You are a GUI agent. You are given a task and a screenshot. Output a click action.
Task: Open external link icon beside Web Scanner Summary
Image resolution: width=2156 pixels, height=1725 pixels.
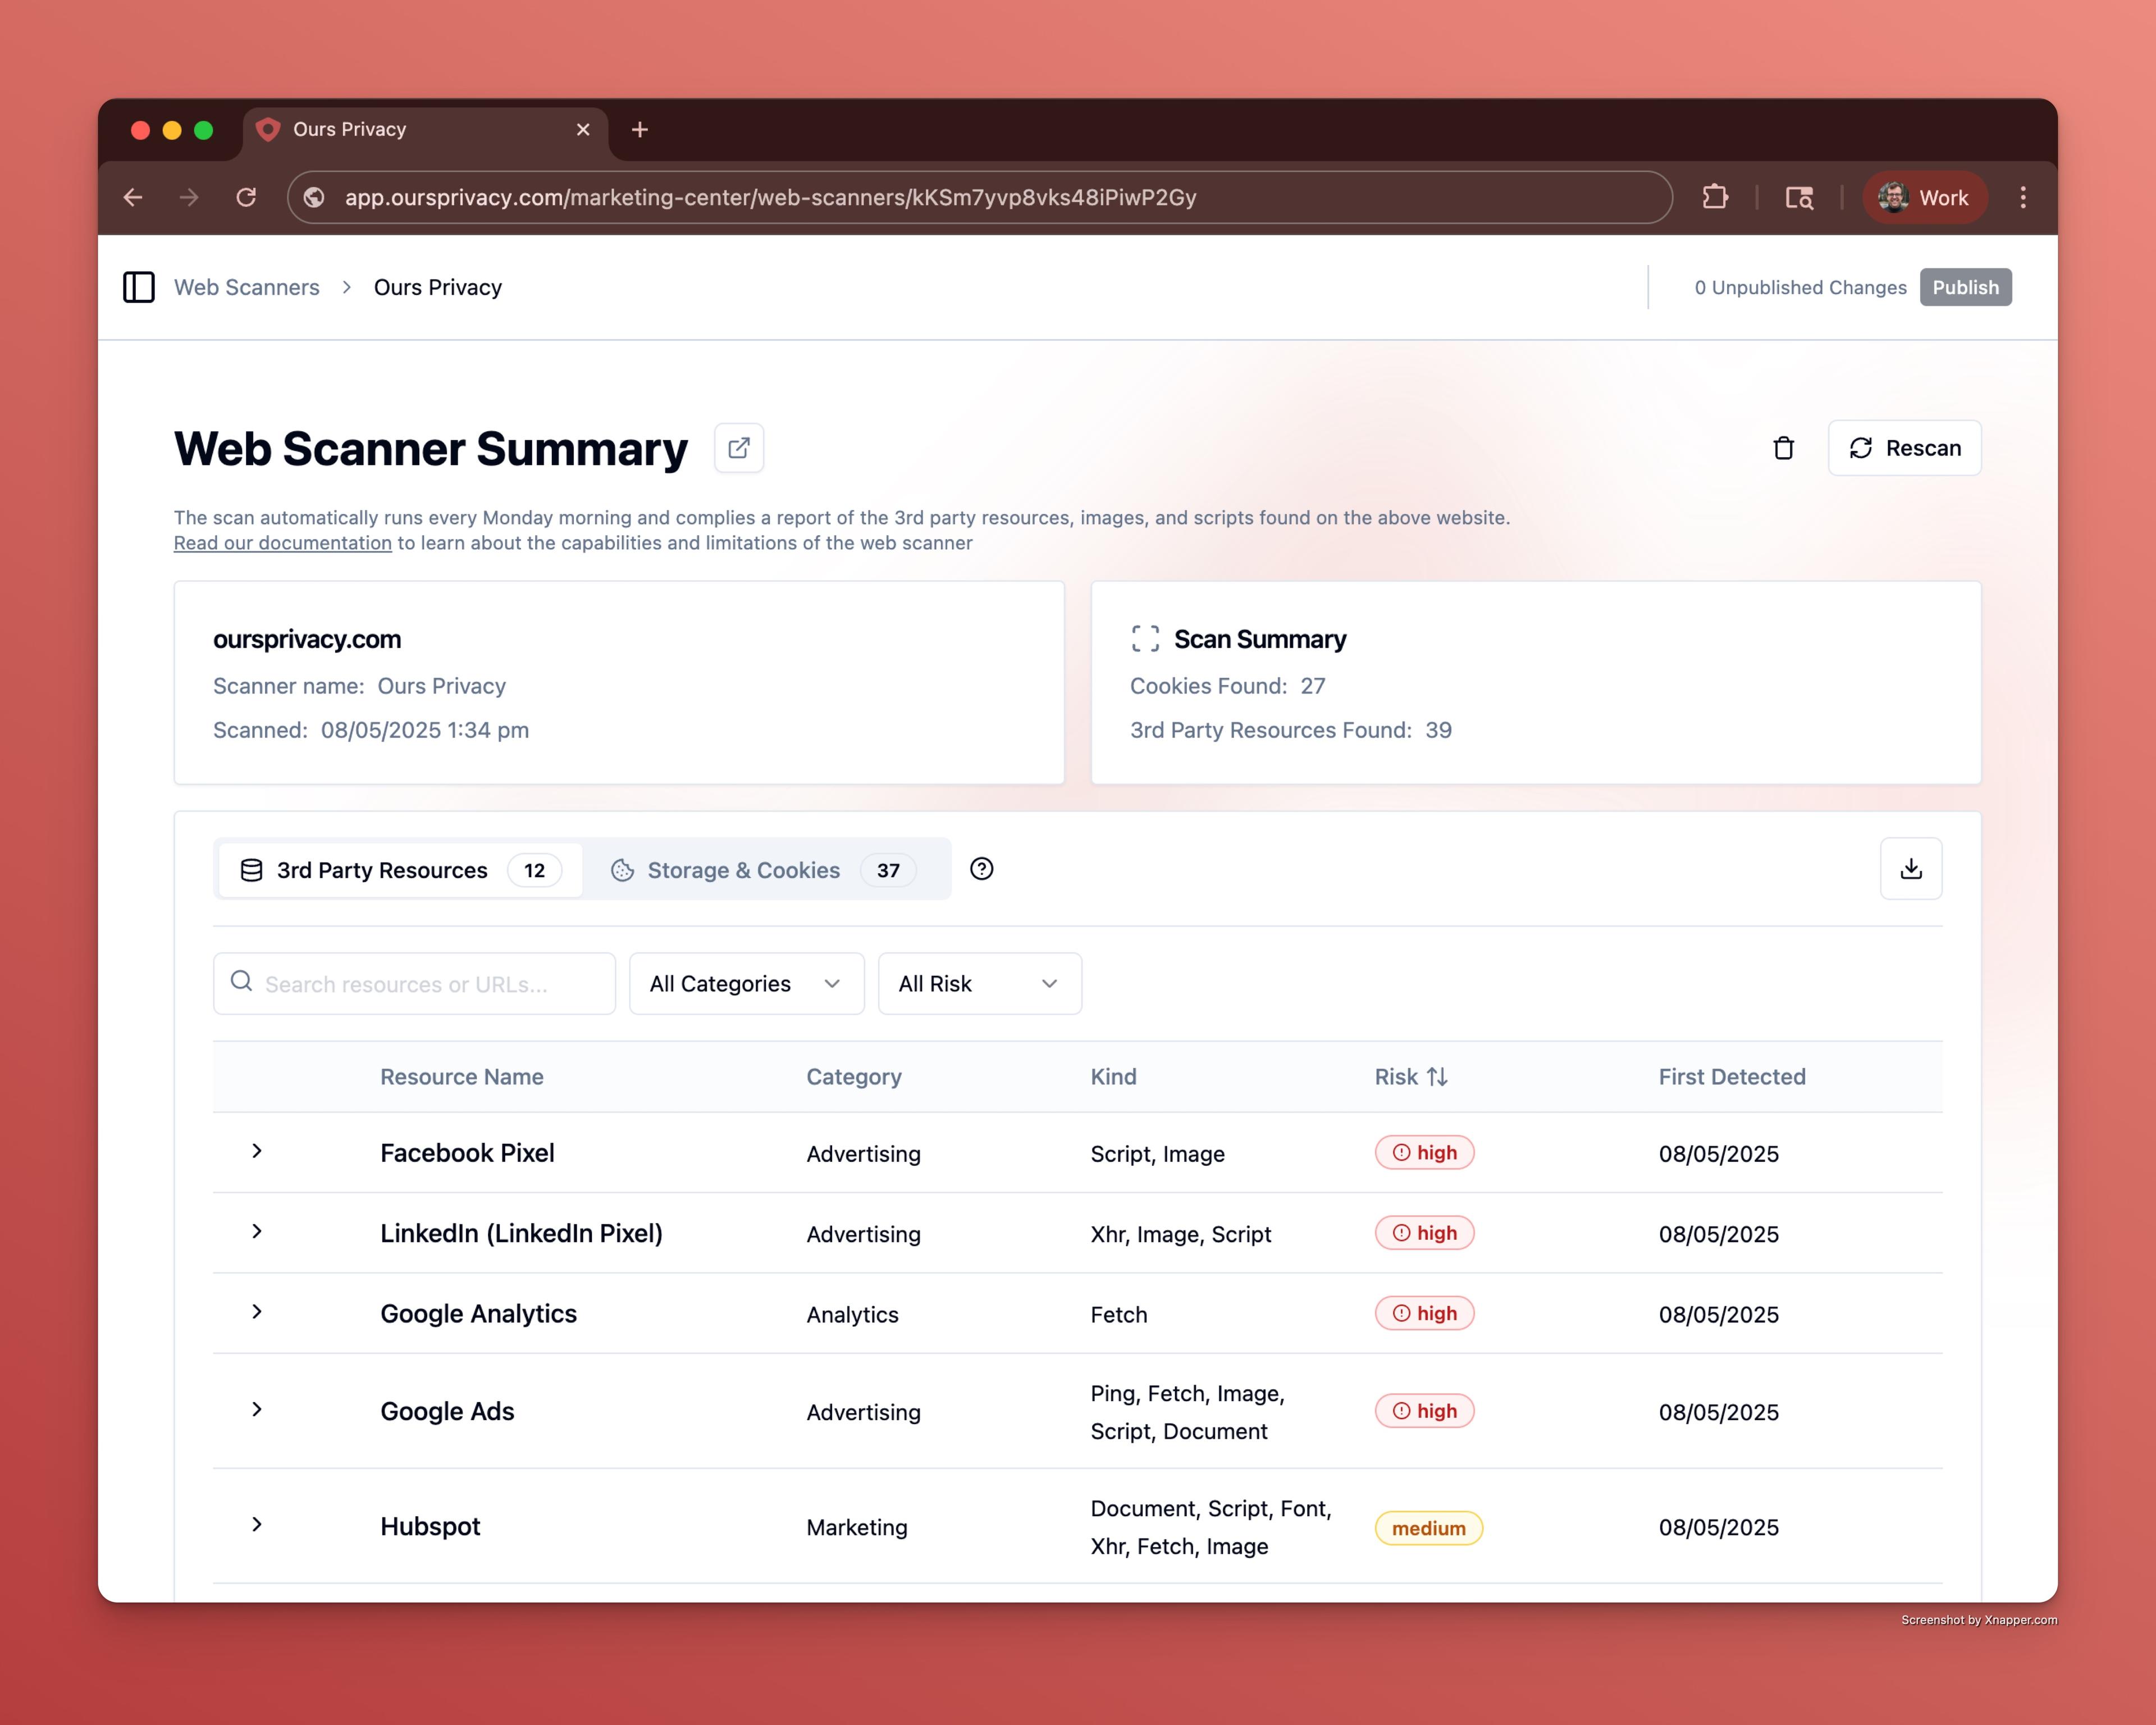(x=738, y=448)
